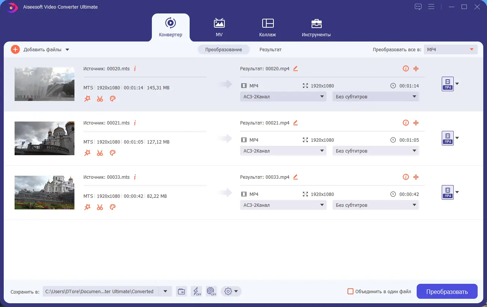Open the Конвертер tab
Viewport: 487px width, 307px height.
click(171, 27)
